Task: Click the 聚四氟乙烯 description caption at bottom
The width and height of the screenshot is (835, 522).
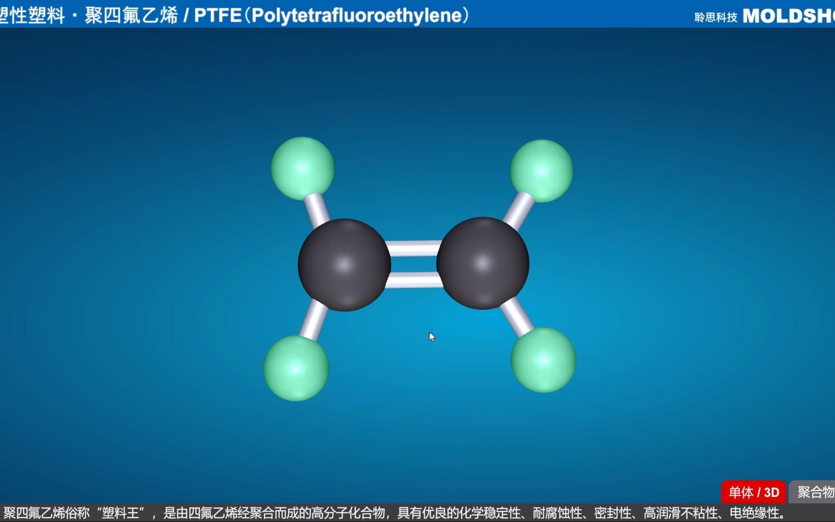Action: (x=395, y=513)
